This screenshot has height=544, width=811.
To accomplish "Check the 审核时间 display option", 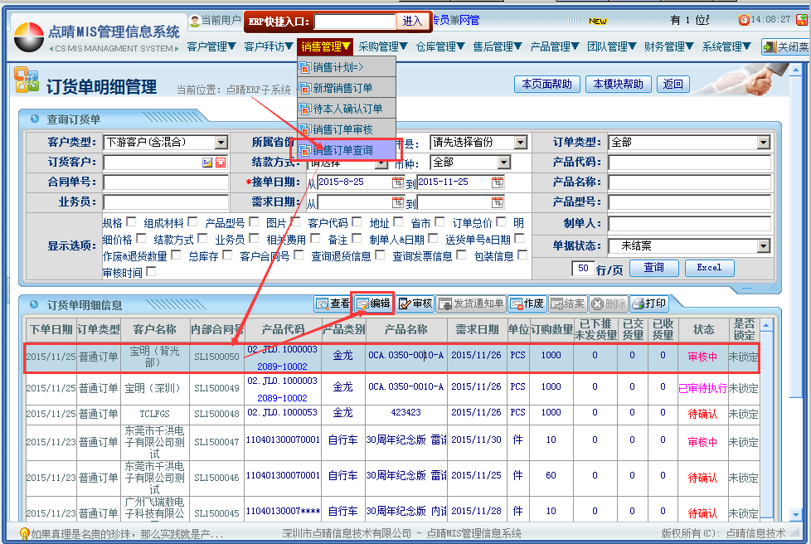I will click(x=151, y=272).
